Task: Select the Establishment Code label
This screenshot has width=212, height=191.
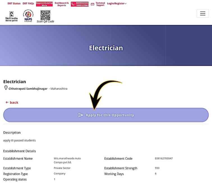Action: tap(118, 158)
